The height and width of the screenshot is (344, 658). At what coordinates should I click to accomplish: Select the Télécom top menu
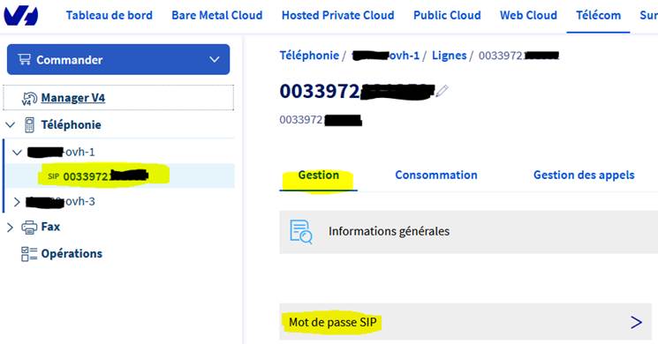[598, 16]
